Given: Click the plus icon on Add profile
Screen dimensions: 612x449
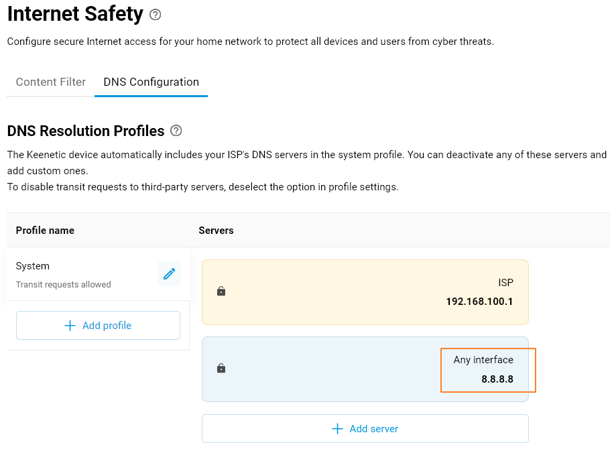Looking at the screenshot, I should [70, 325].
